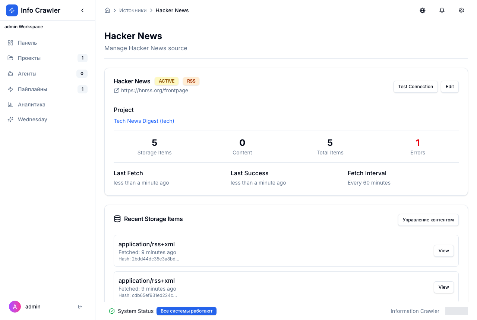Screen dimensions: 477x320
Task: Click the Проекты count badge 1
Action: [x=82, y=58]
